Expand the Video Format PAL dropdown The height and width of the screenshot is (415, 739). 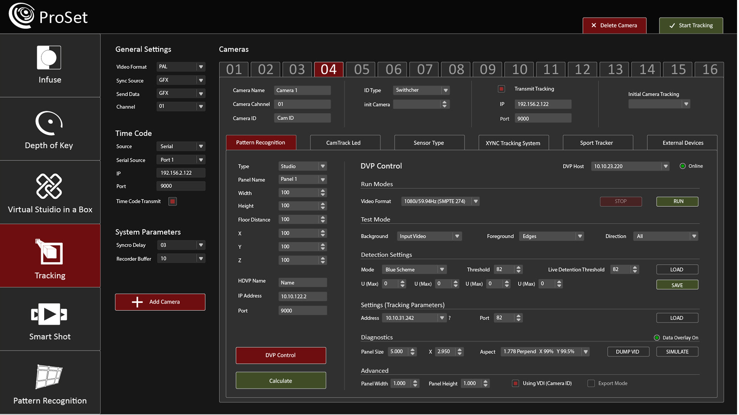click(x=201, y=67)
